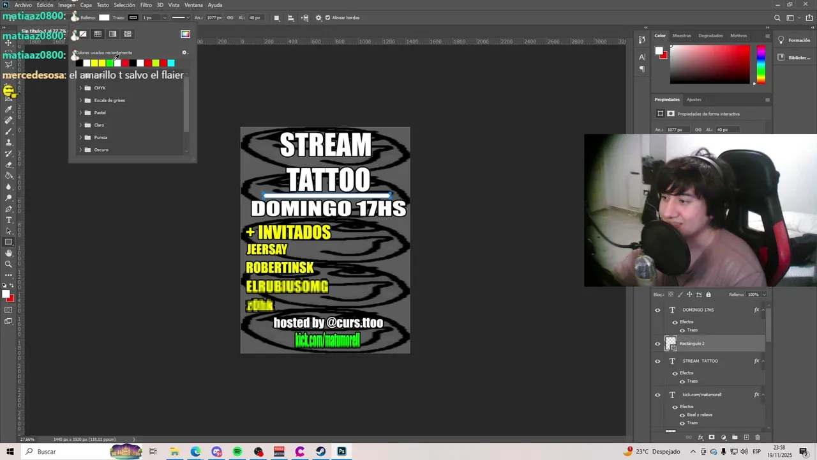The width and height of the screenshot is (817, 460).
Task: Pick cyan from recently used colors
Action: tap(170, 63)
